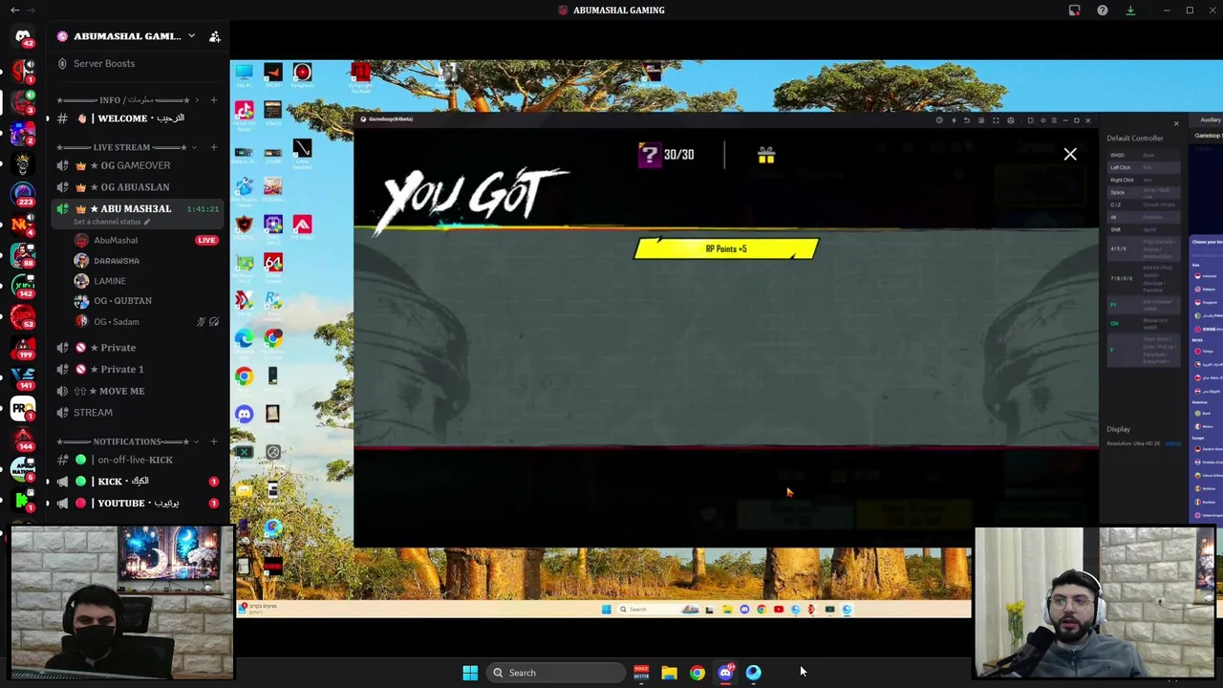Select server icon with 88 badge
The height and width of the screenshot is (688, 1223).
click(x=23, y=254)
